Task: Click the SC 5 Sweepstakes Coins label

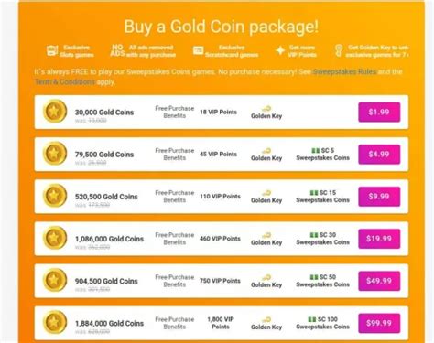Action: coord(322,155)
